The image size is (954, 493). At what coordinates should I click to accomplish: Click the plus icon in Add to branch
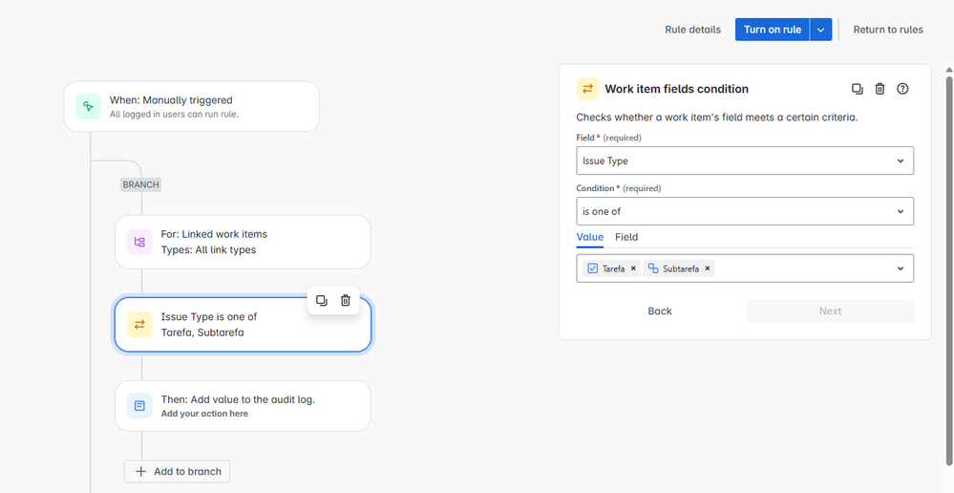141,472
